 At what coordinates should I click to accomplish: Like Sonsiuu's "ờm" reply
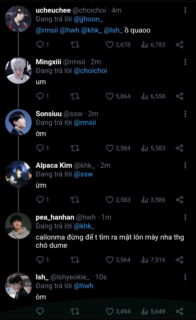click(110, 148)
